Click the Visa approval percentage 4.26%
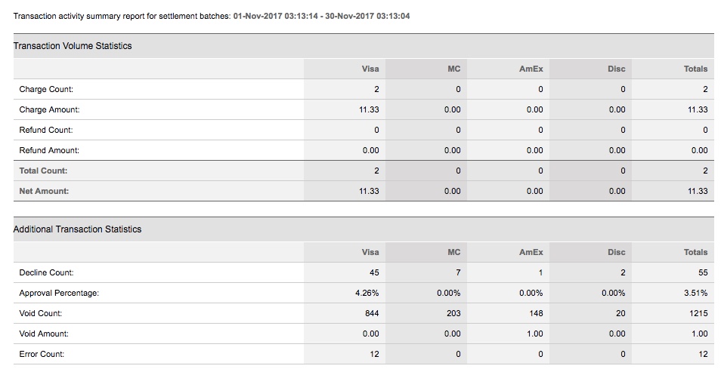721x372 pixels. pyautogui.click(x=367, y=293)
